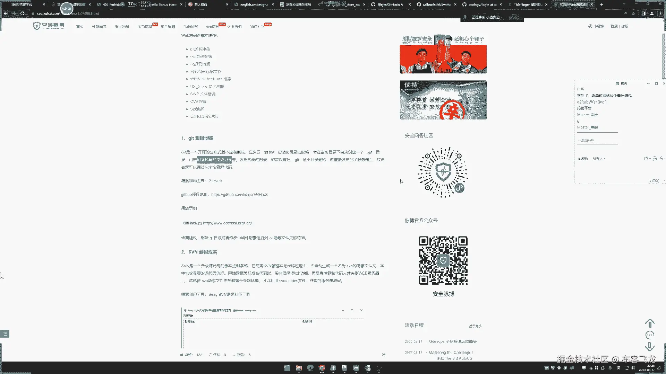Expand the 所有人 recipient dropdown in chat
The width and height of the screenshot is (666, 374).
[599, 159]
